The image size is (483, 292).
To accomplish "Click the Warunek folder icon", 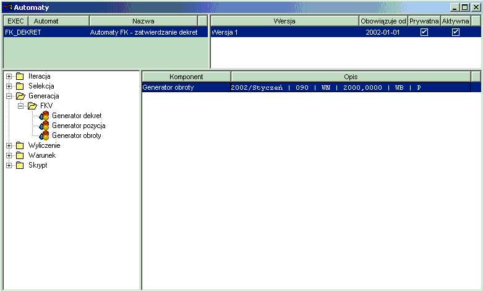I will 20,155.
